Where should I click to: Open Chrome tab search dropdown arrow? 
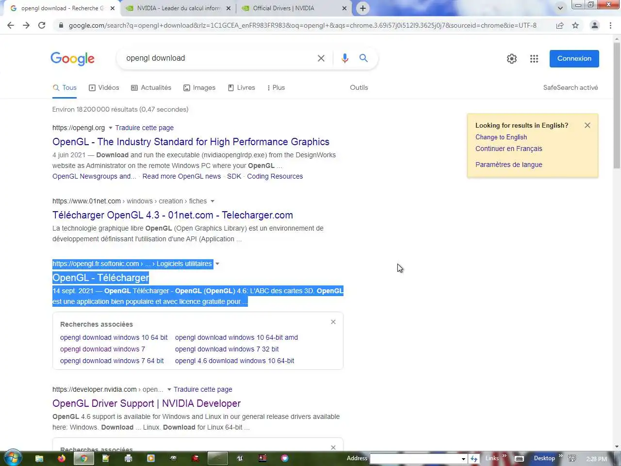560,8
